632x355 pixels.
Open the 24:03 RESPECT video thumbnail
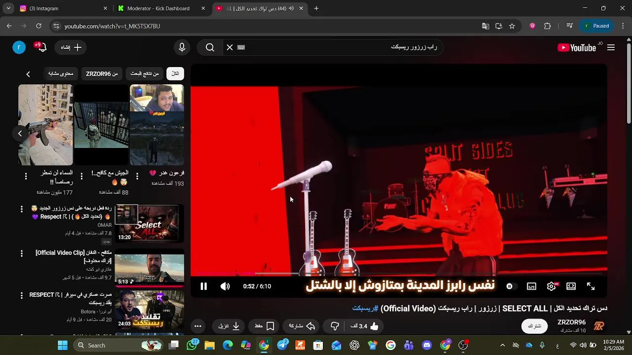[x=150, y=310]
